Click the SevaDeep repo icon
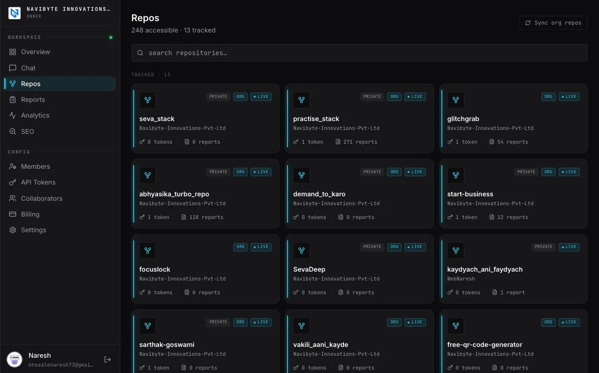The image size is (599, 373). (302, 250)
